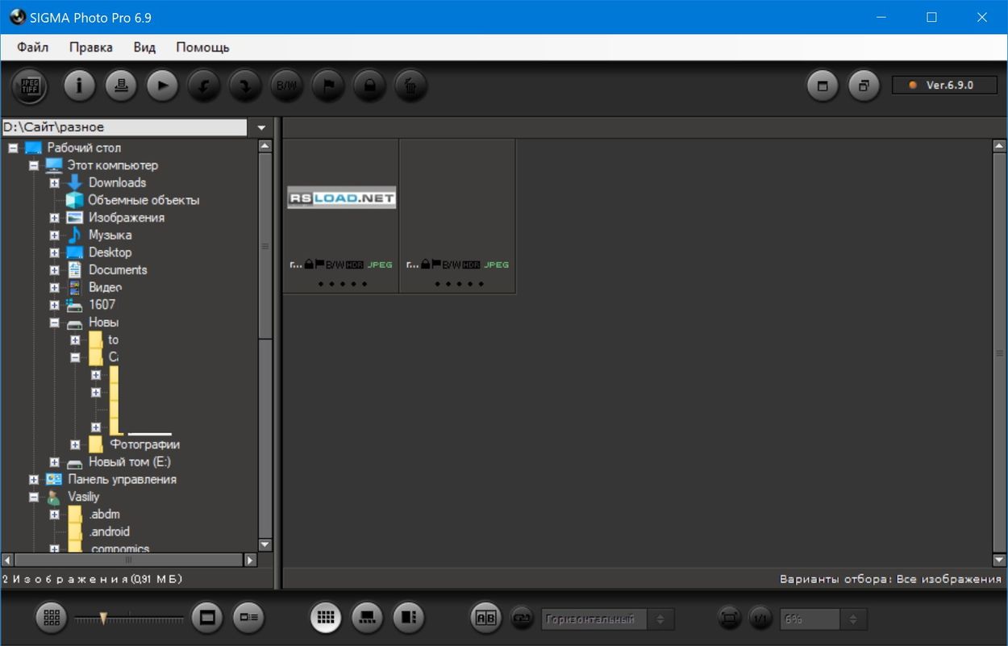Open image information with the i icon
1008x646 pixels.
pyautogui.click(x=79, y=85)
